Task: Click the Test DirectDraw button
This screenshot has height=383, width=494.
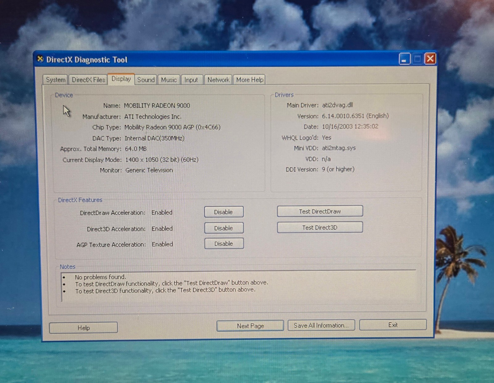Action: [x=320, y=211]
